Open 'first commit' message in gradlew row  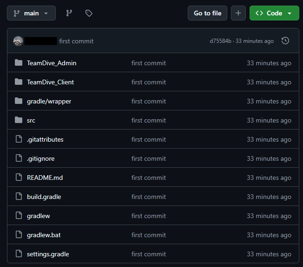click(149, 216)
